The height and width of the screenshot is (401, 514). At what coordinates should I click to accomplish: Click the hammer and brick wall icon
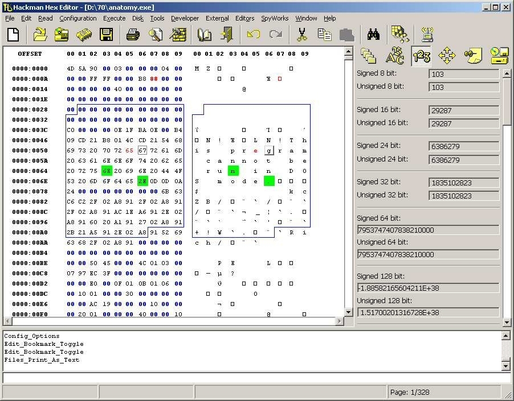point(178,34)
